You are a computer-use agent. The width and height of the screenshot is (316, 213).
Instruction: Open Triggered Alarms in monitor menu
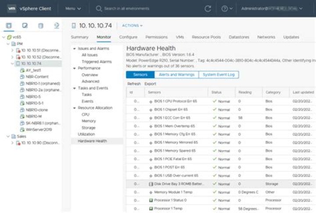pyautogui.click(x=97, y=62)
